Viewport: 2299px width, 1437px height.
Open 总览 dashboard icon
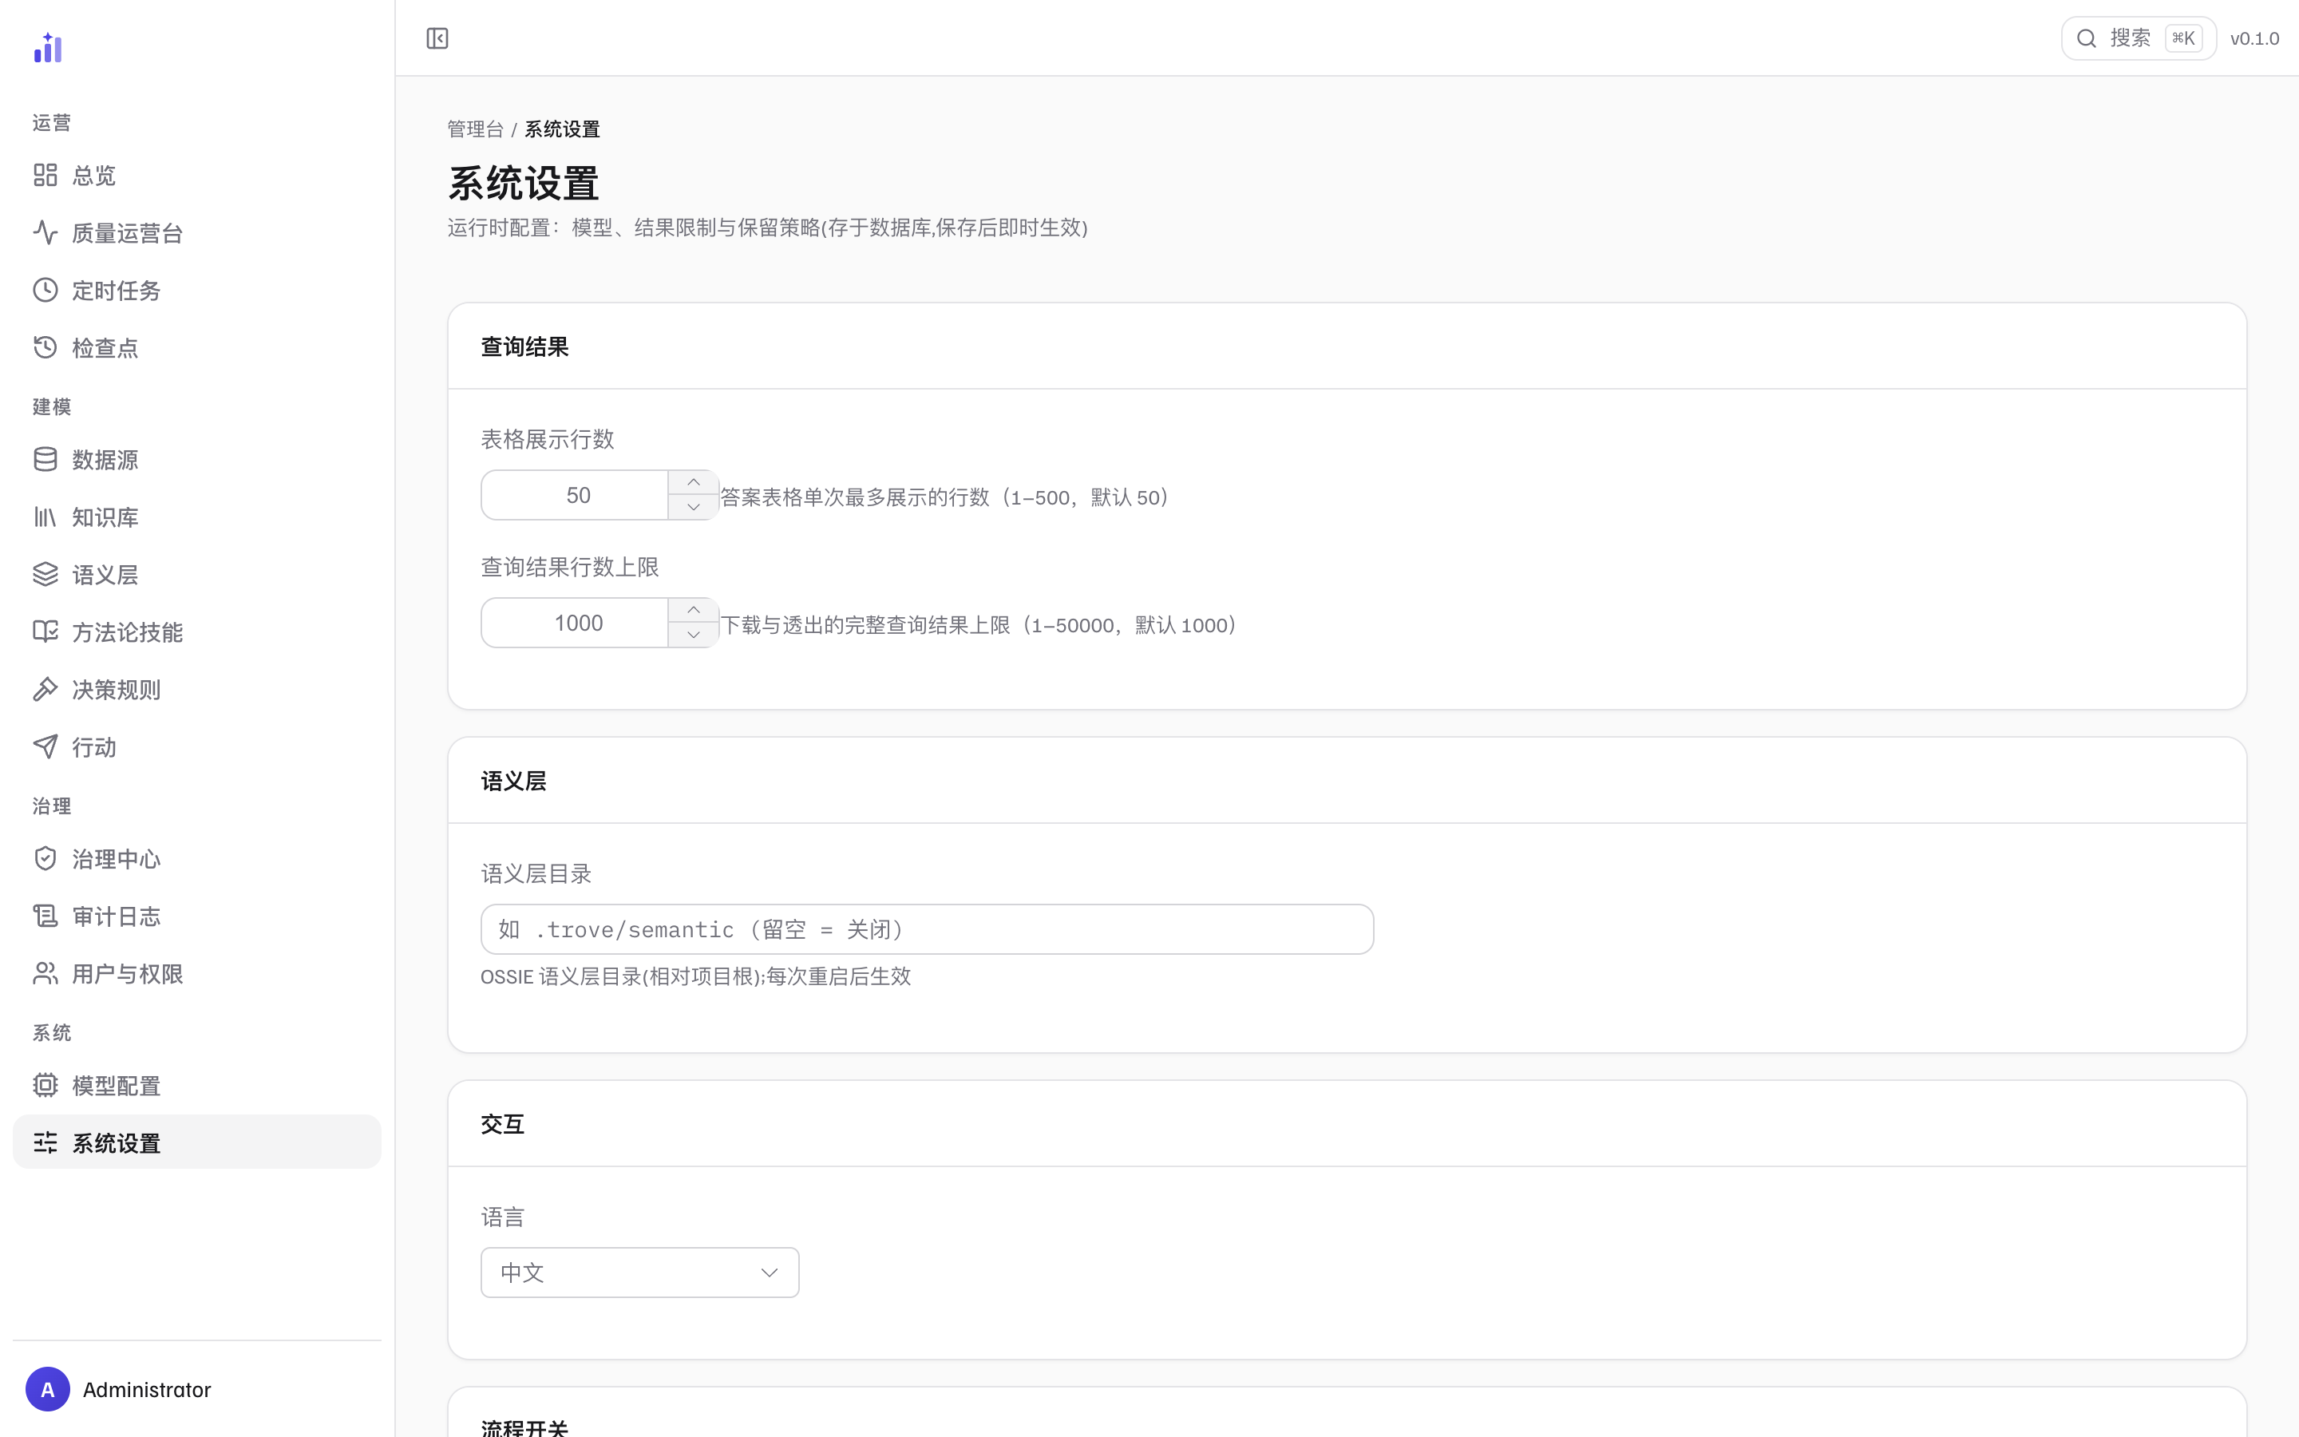(45, 175)
